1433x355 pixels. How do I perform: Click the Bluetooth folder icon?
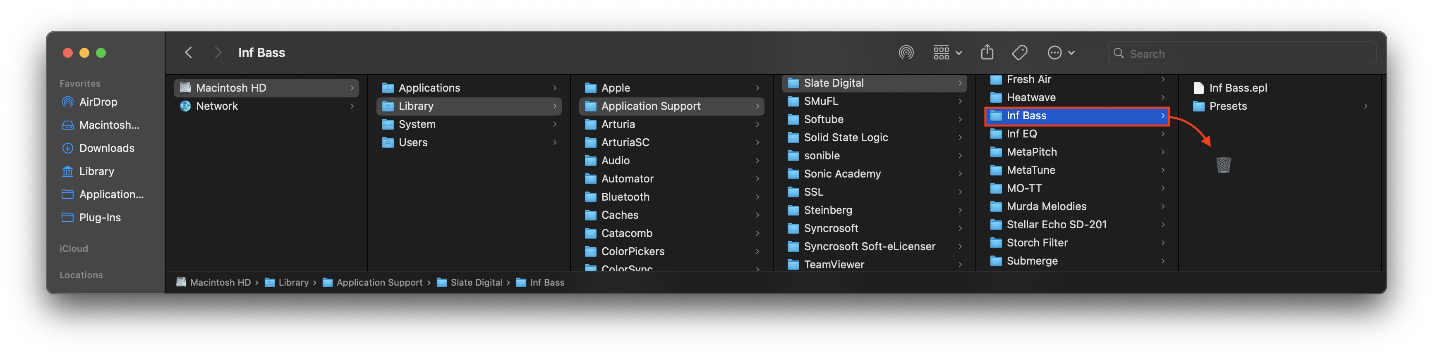click(590, 197)
